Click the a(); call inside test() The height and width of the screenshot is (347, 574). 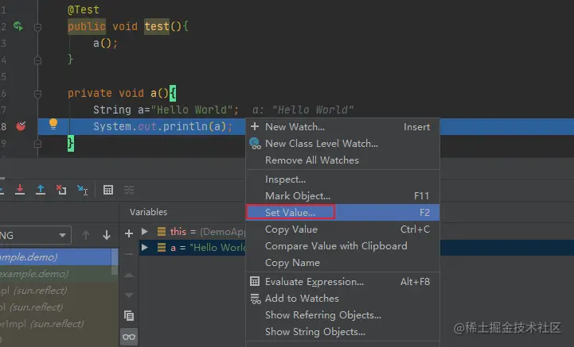pos(105,44)
